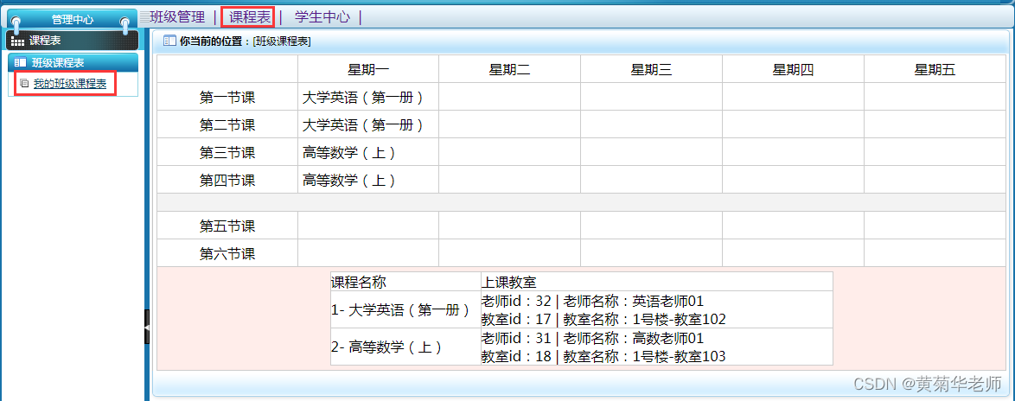Click the 星期五 column header

tap(935, 70)
